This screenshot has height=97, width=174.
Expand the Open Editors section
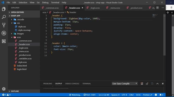coord(24,12)
